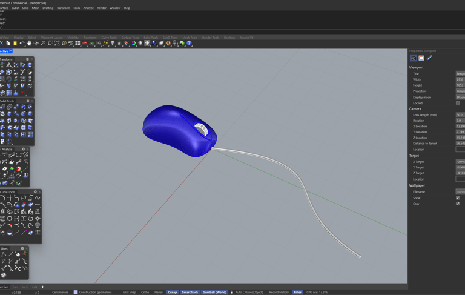Select the Pan hand tool
Screen dimensions: 465x295
[x=29, y=44]
